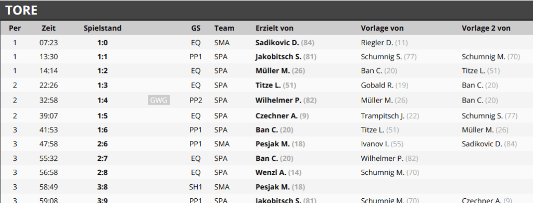Open Wenzl A. (14) scorer entry

[x=278, y=172]
